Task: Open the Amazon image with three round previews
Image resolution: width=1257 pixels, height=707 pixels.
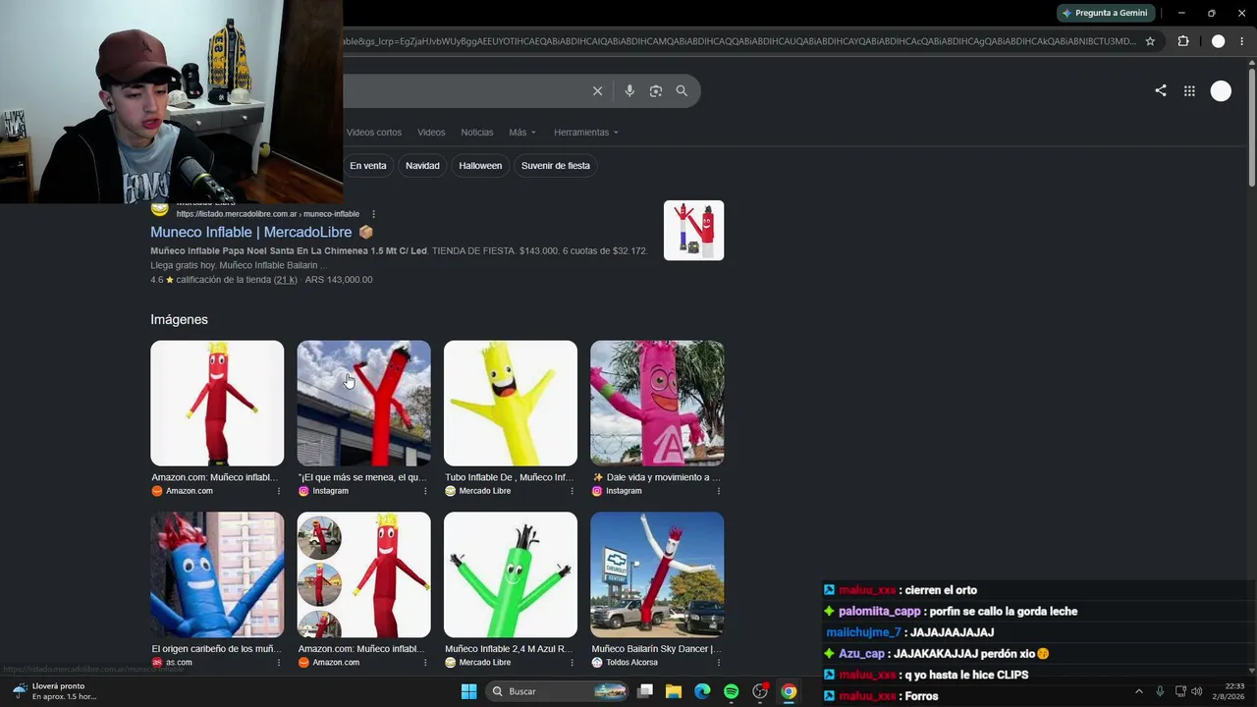Action: (363, 574)
